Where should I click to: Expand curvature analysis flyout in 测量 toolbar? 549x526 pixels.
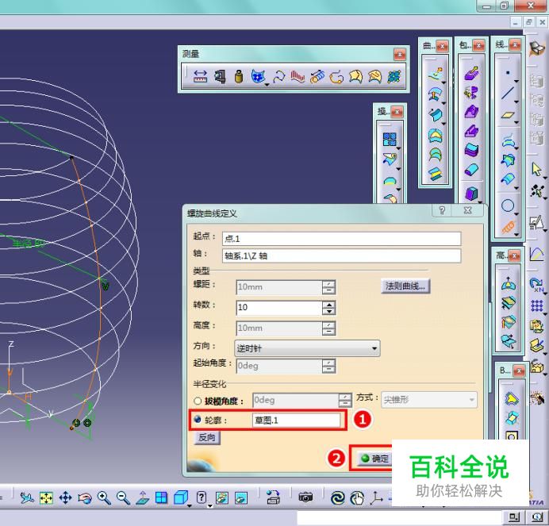(x=267, y=85)
